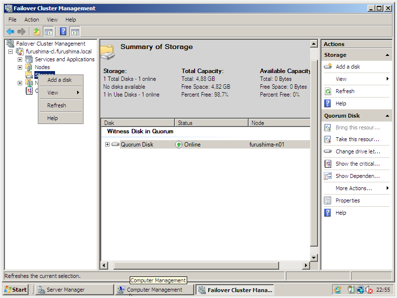
Task: Click the Forward arrow toolbar icon
Action: tap(22, 31)
